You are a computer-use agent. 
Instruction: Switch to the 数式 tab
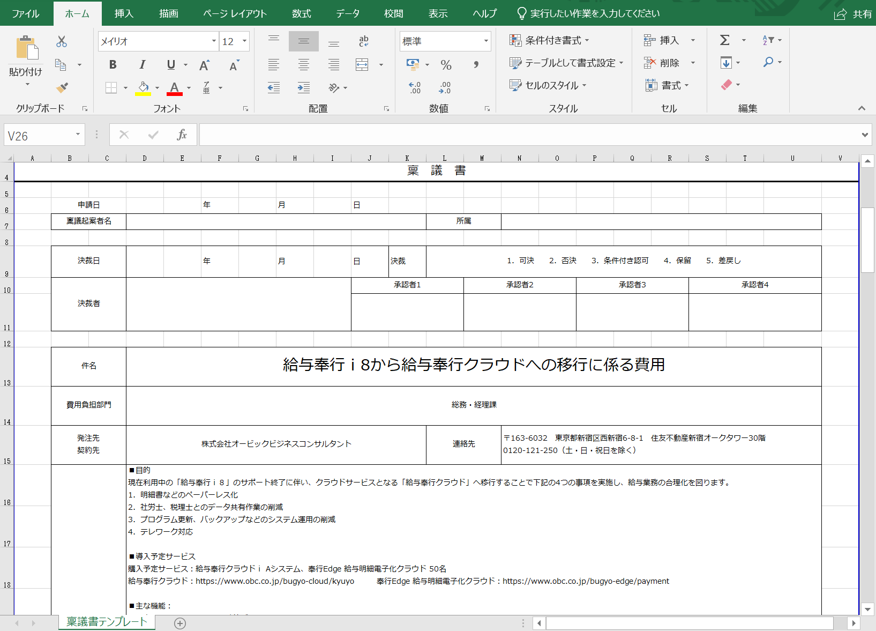[x=301, y=14]
